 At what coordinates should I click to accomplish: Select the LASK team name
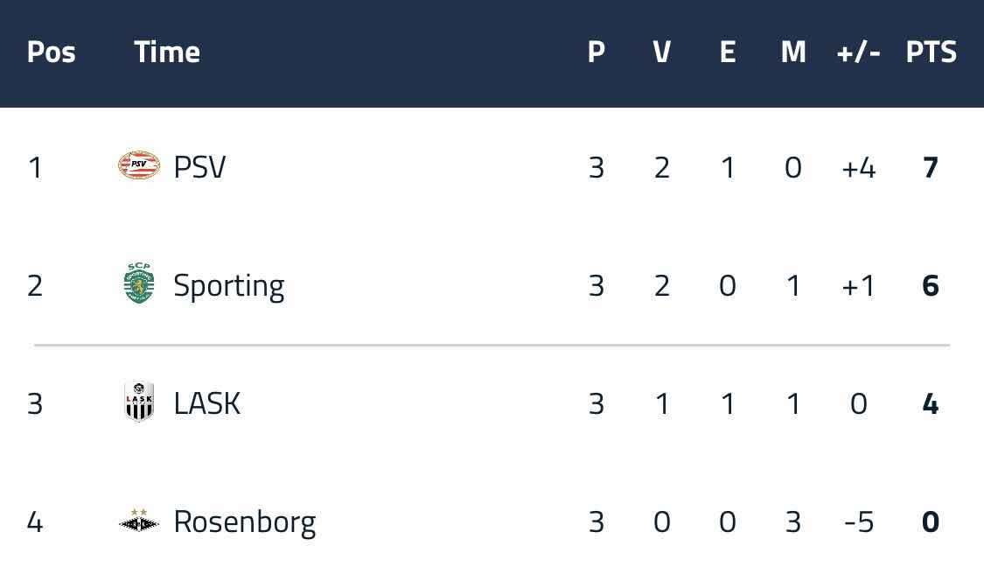tap(207, 403)
